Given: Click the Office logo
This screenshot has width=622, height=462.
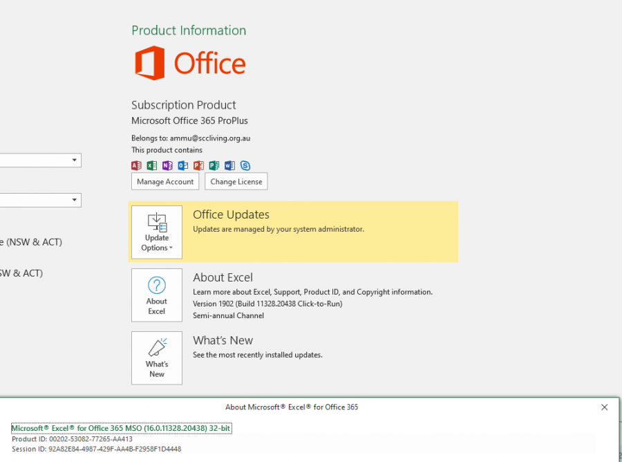Looking at the screenshot, I should [191, 63].
